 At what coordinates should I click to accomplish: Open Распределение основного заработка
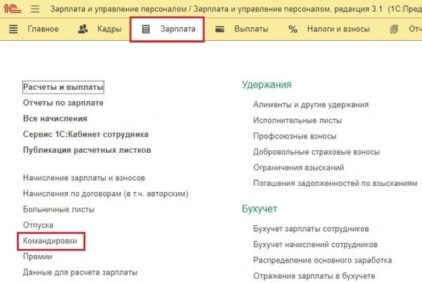point(322,260)
